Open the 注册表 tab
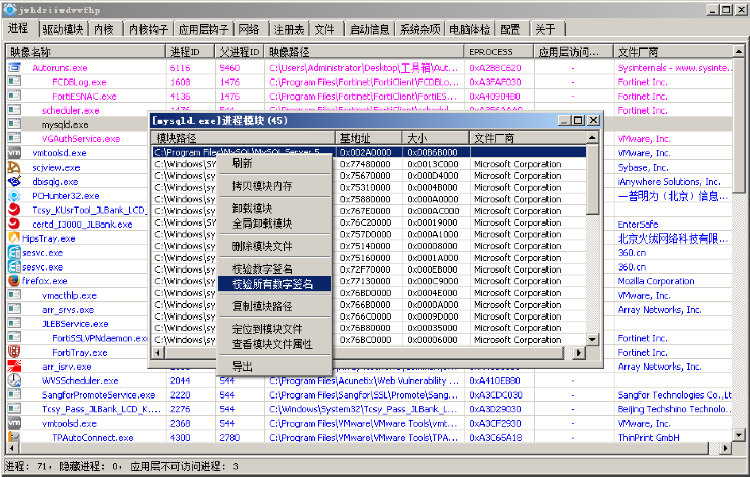750x477 pixels. pyautogui.click(x=289, y=29)
